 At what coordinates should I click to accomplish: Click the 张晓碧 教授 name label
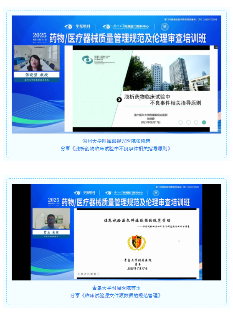[37, 75]
